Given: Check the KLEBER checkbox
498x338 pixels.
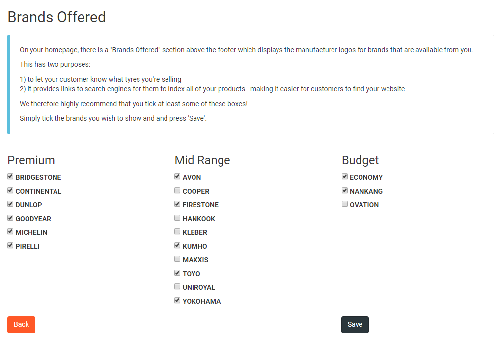Looking at the screenshot, I should [177, 231].
